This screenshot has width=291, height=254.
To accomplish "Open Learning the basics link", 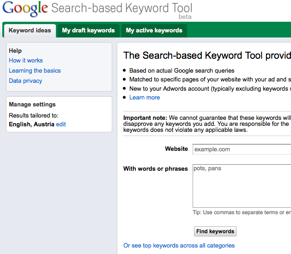I will (35, 71).
